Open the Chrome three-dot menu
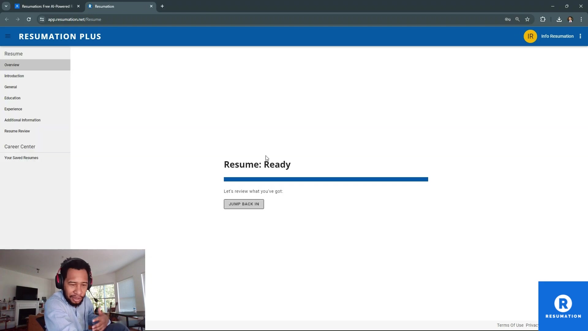The height and width of the screenshot is (331, 588). pos(581,19)
